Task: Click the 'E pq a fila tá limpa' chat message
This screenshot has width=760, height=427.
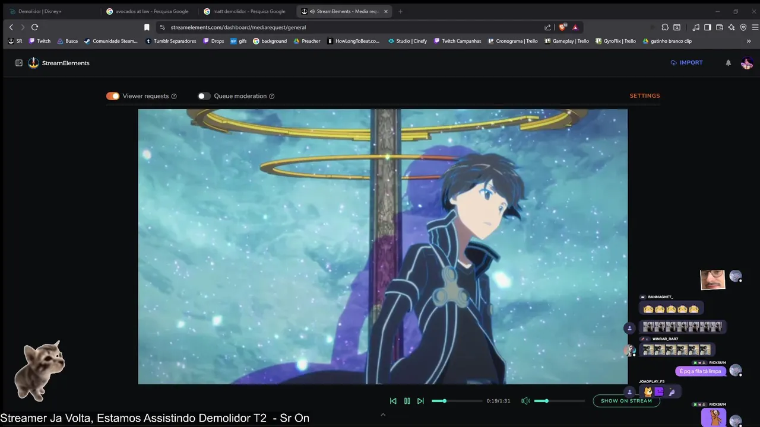Action: point(701,371)
